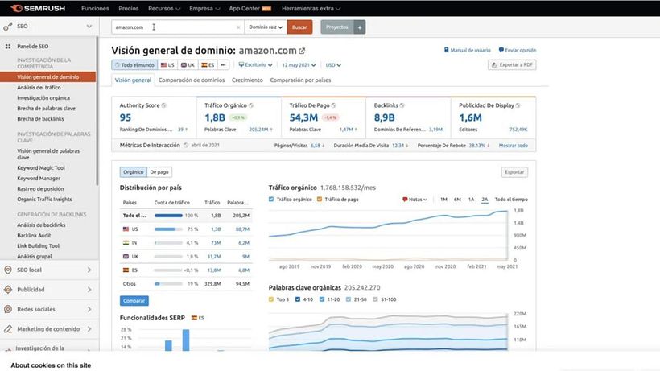Click the Backlinks info icon
The height and width of the screenshot is (371, 660).
pos(402,105)
